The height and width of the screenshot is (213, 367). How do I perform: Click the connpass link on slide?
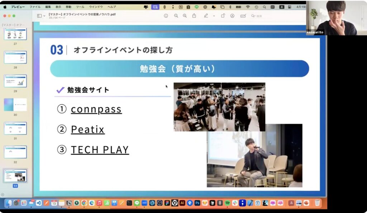pos(96,109)
